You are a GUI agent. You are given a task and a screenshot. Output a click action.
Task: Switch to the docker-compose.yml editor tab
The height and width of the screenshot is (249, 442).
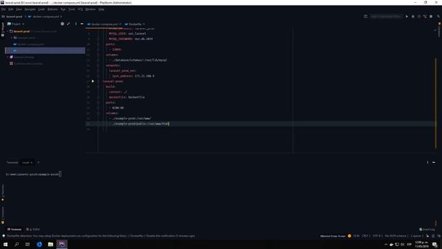click(x=104, y=24)
